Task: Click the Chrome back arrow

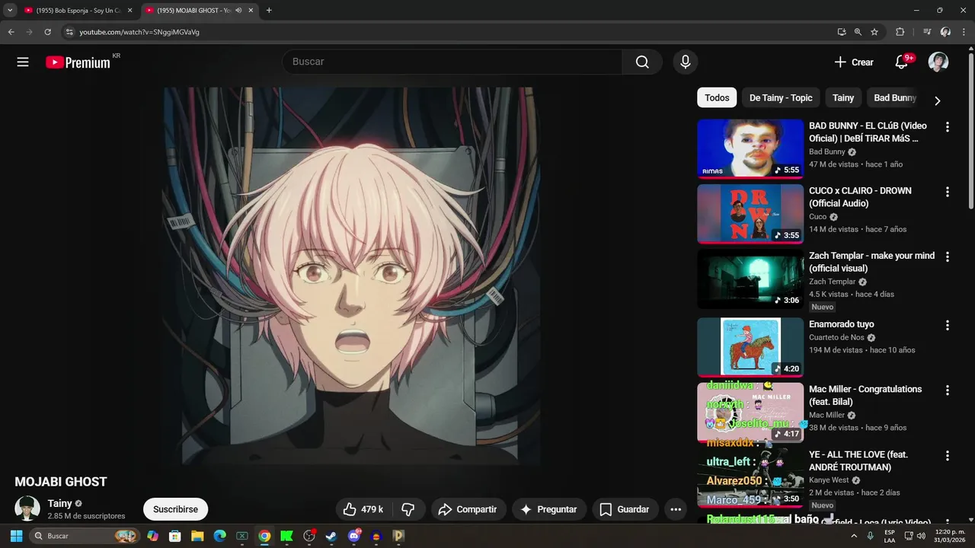Action: click(11, 32)
